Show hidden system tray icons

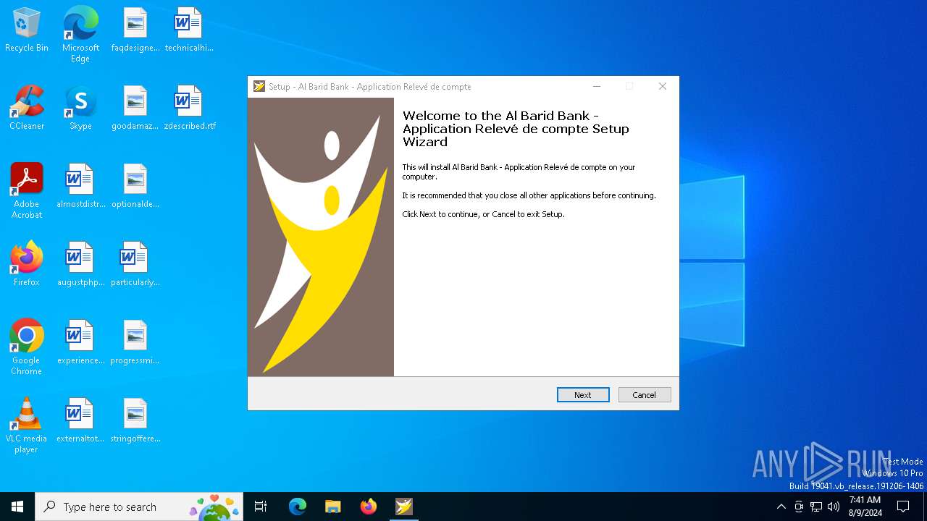click(781, 507)
